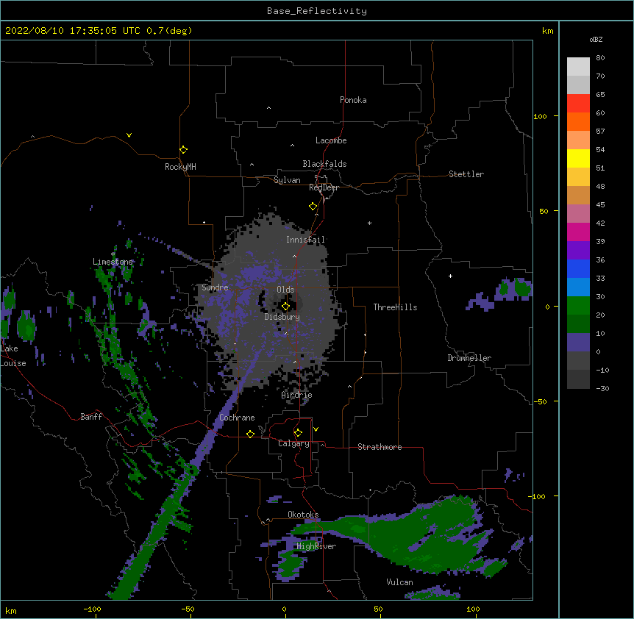Click the yellow 54 dBZ legend swatch

[x=578, y=158]
